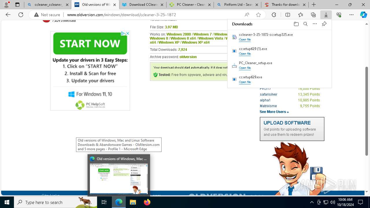Toggle the Split screen icon
Image resolution: width=370 pixels, height=208 pixels.
[288, 15]
